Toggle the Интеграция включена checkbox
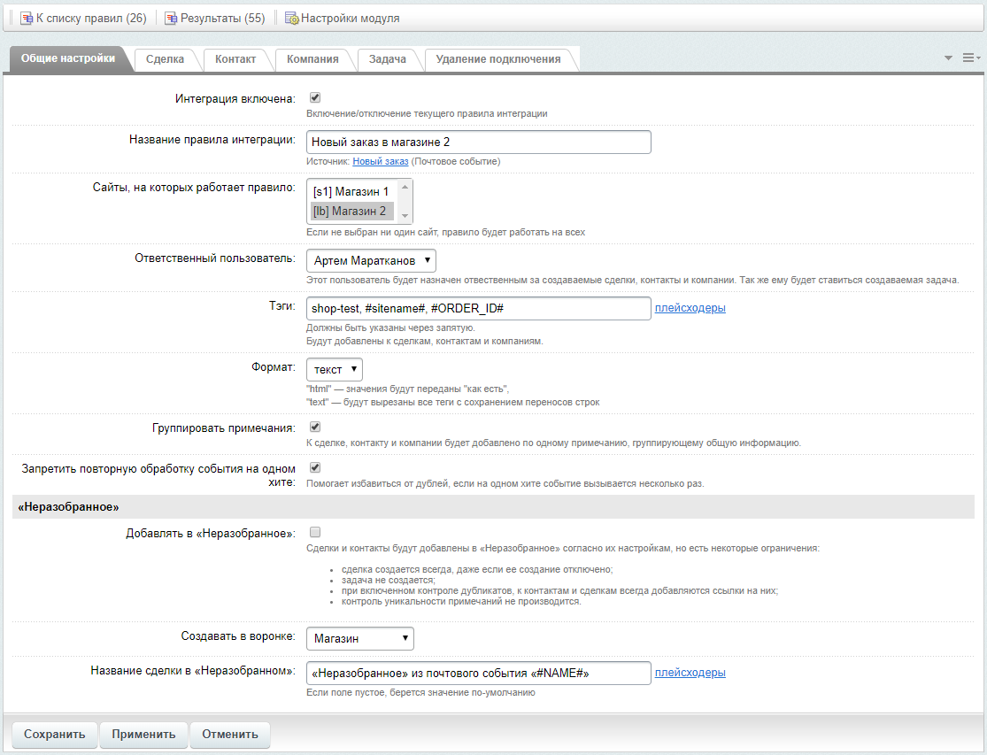Image resolution: width=987 pixels, height=755 pixels. click(314, 98)
